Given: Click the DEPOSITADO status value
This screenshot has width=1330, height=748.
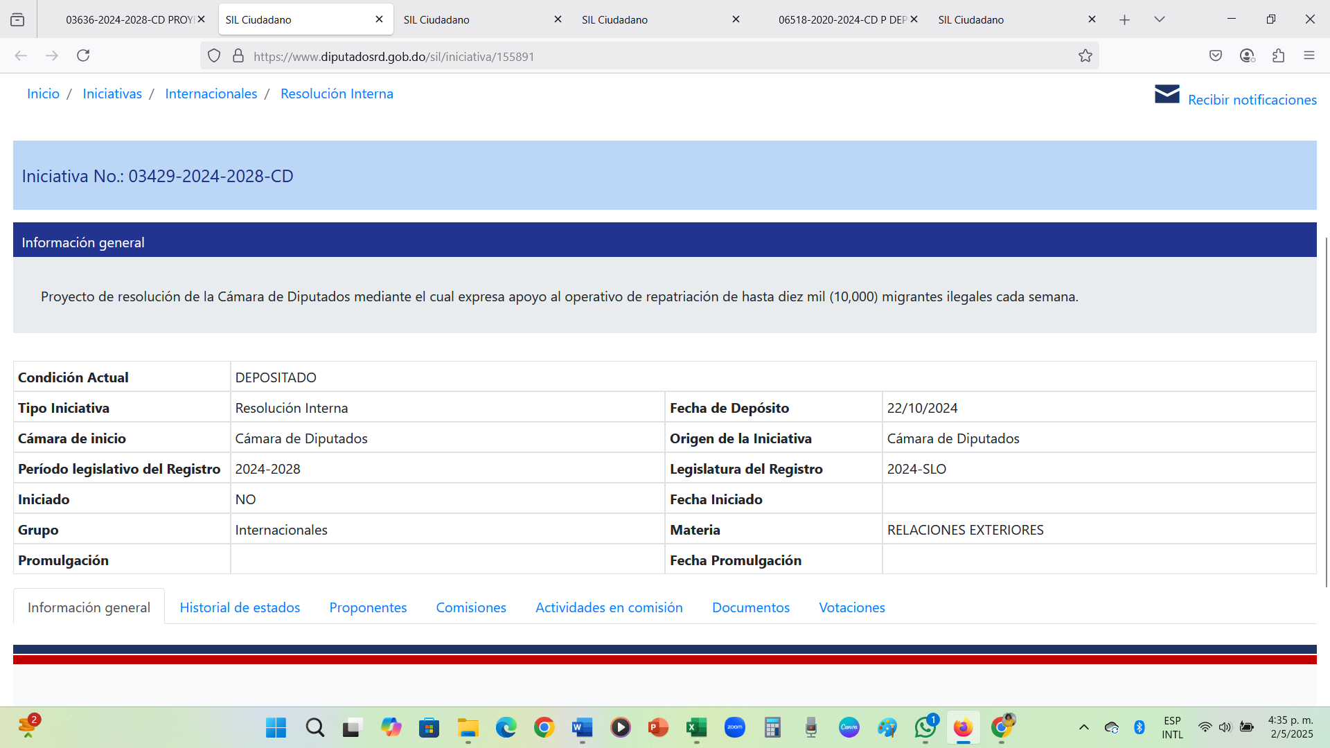Looking at the screenshot, I should tap(276, 377).
